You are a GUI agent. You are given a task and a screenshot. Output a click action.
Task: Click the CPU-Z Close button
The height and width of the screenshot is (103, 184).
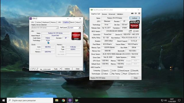coord(78,69)
